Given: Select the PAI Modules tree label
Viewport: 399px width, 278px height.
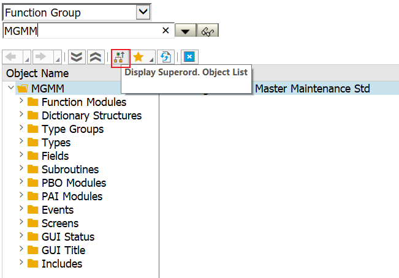Looking at the screenshot, I should (72, 197).
